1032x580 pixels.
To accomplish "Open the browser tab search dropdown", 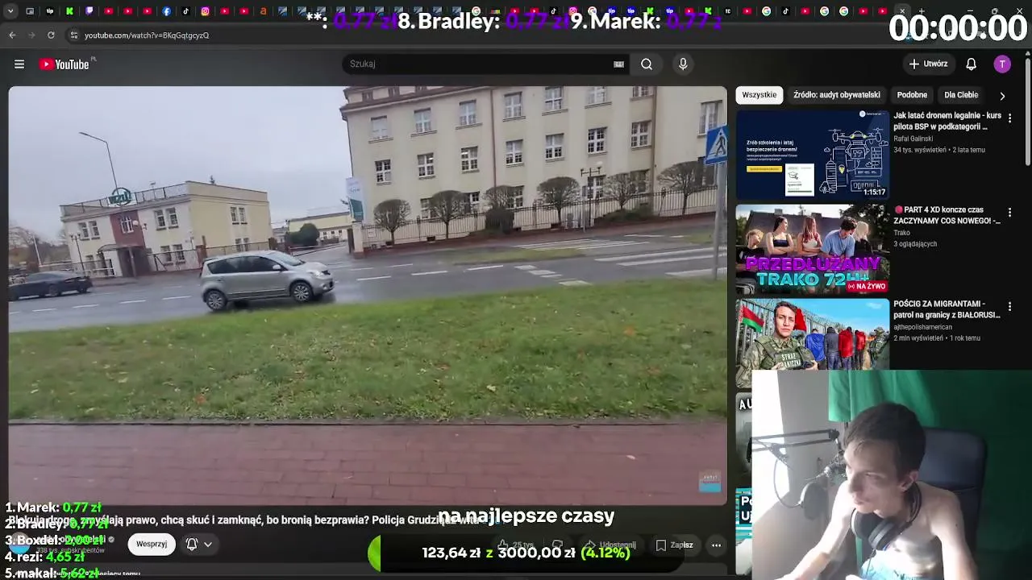I will pos(10,11).
